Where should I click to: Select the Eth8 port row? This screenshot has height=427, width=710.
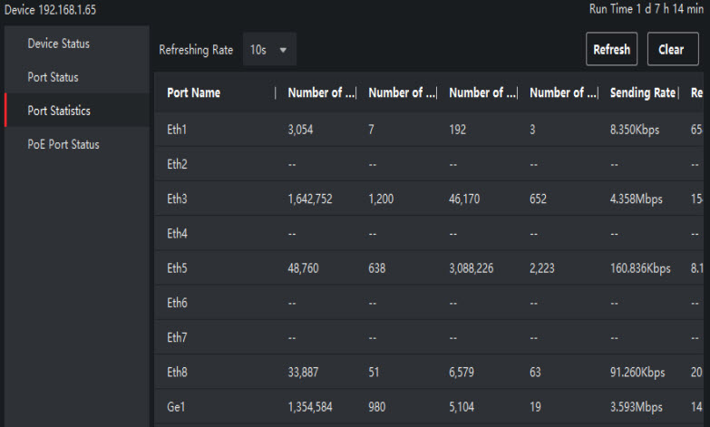click(x=177, y=374)
